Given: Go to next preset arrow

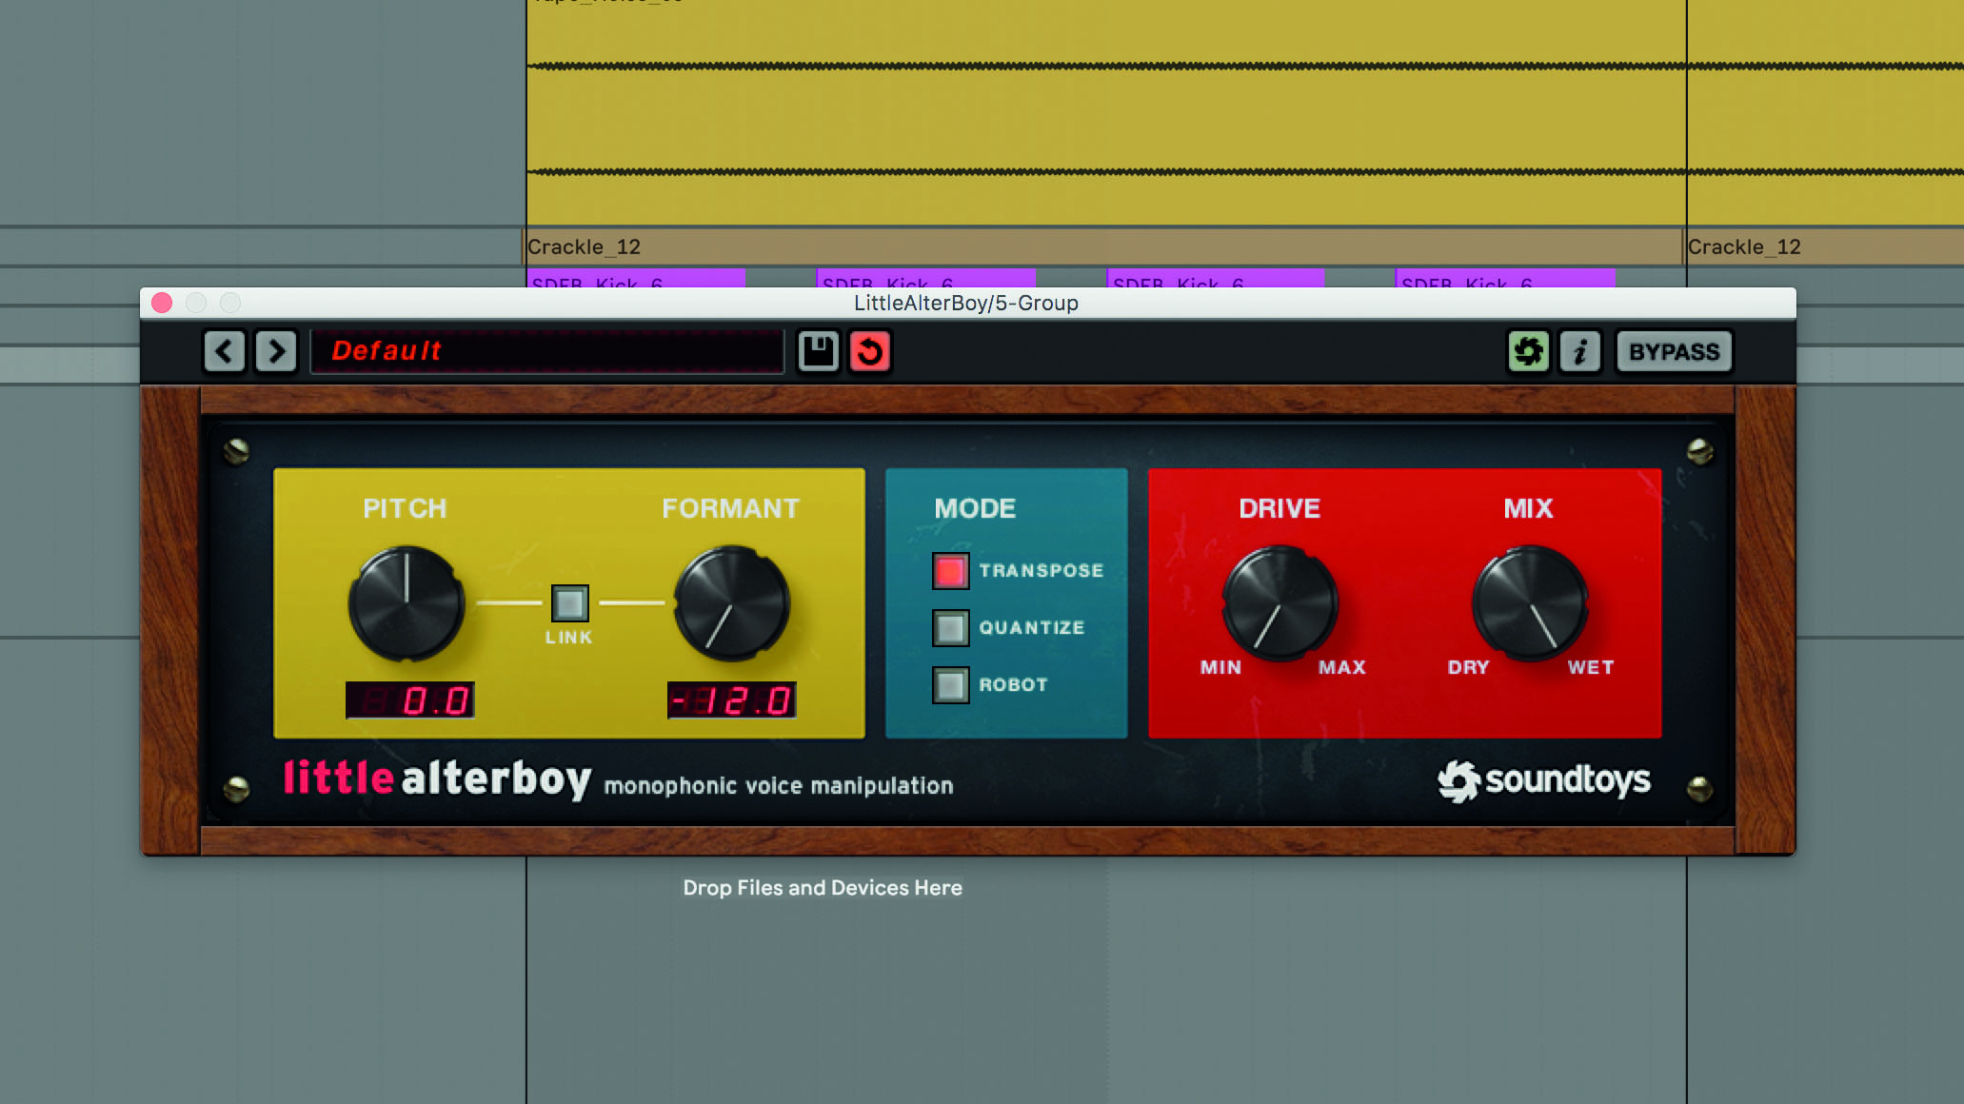Looking at the screenshot, I should pos(276,351).
